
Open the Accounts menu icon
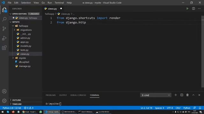[4, 91]
